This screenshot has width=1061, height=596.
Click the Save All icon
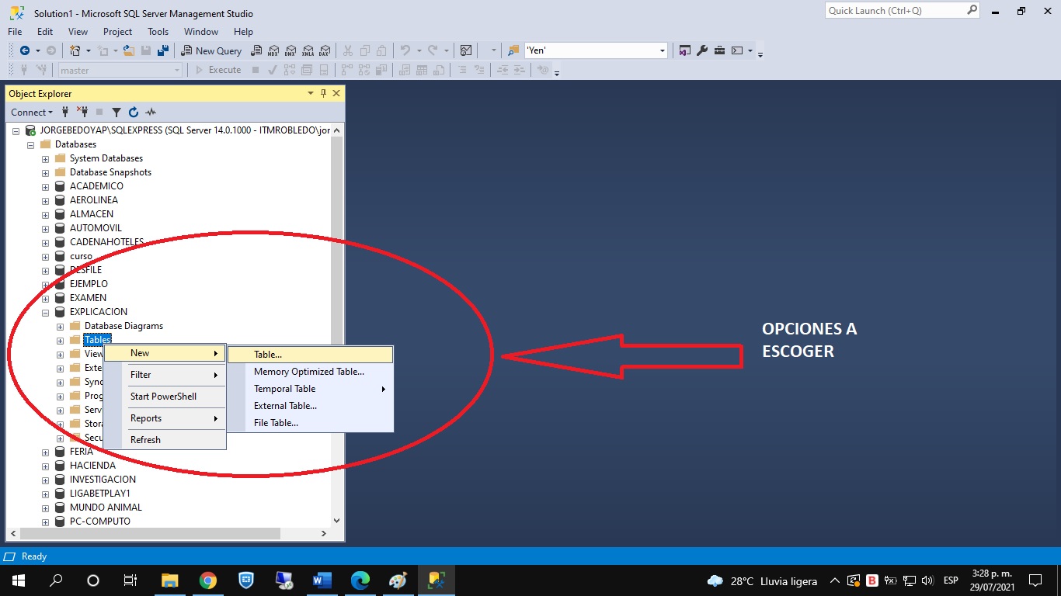click(x=163, y=50)
